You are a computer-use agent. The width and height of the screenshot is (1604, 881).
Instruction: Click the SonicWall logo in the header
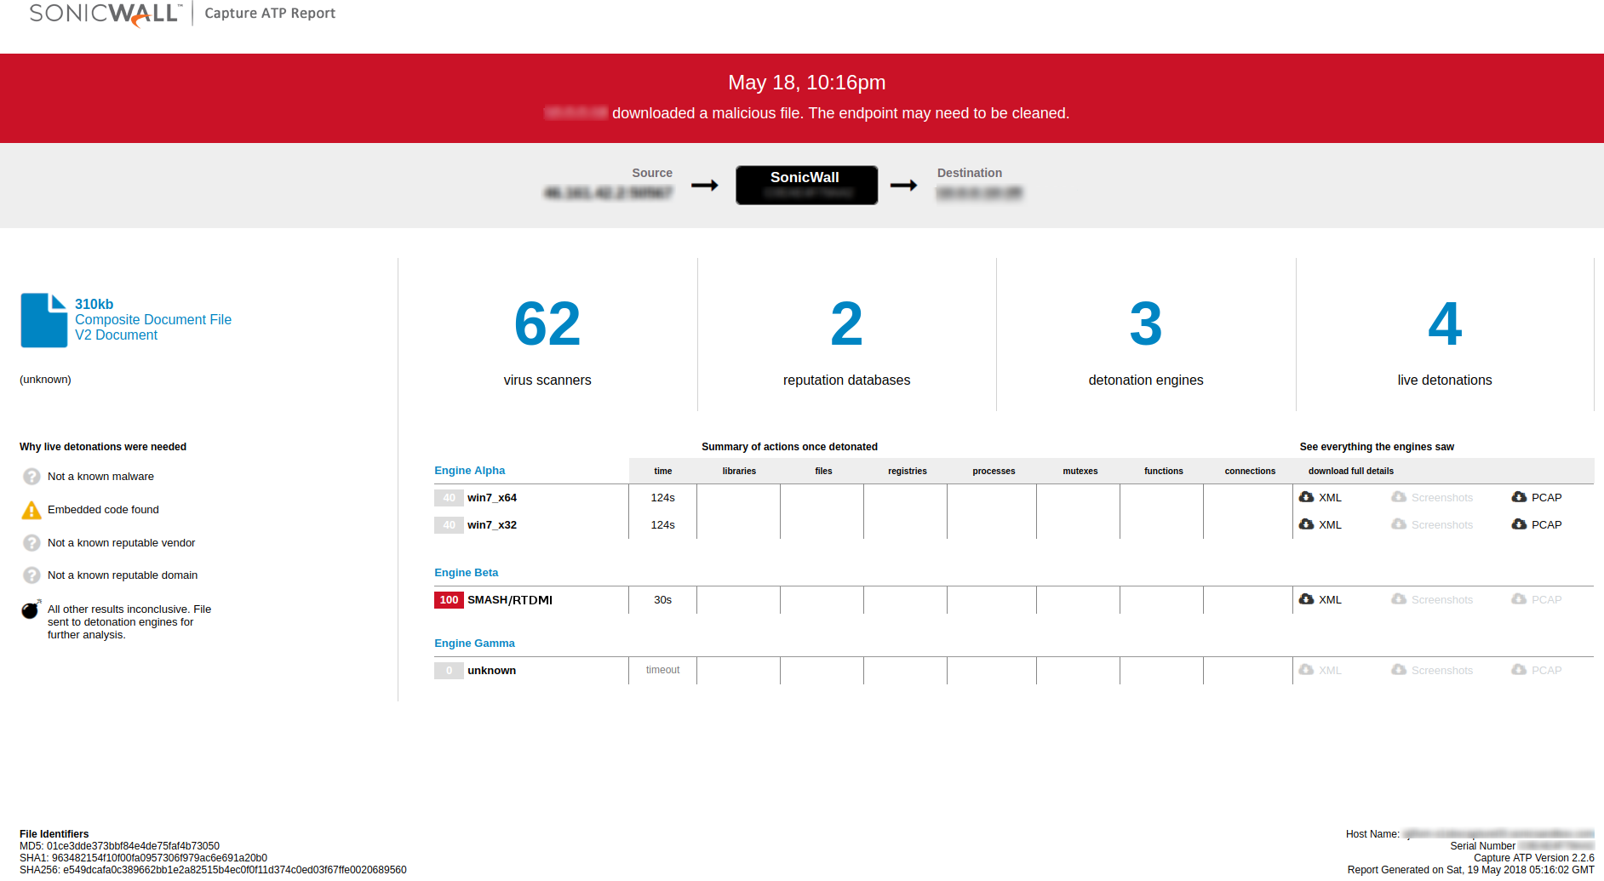point(106,14)
